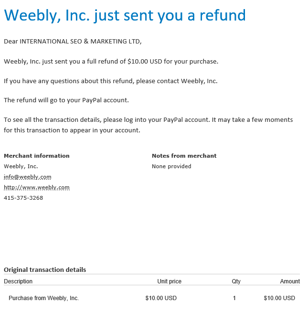Select the 'None provided' note text
The height and width of the screenshot is (313, 308).
coord(171,166)
